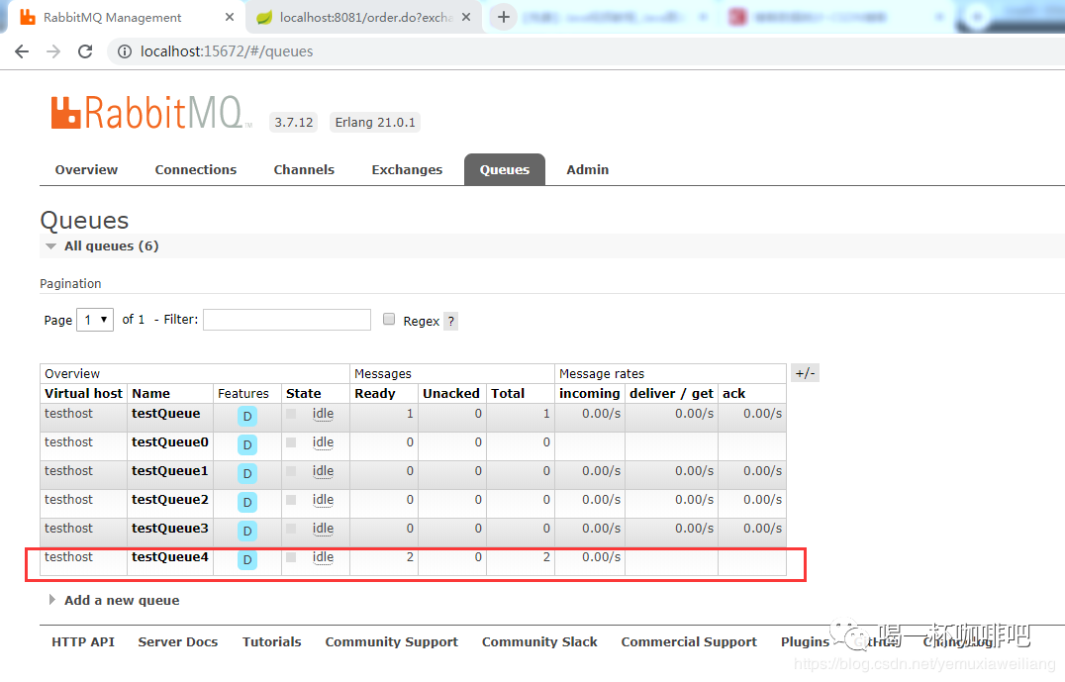Image resolution: width=1065 pixels, height=682 pixels.
Task: Close the localhost:8081 order.do tab
Action: 466,17
